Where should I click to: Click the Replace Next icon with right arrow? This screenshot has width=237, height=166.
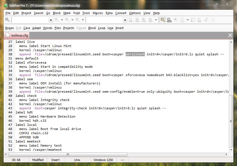137,20
